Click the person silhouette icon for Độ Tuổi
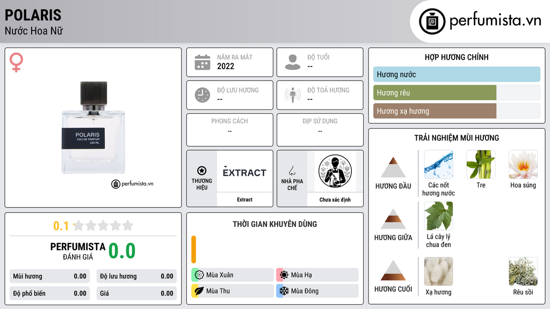550x309 pixels. pos(293,62)
